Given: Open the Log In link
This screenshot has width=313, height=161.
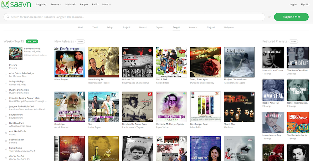Looking at the screenshot, I should point(293,5).
